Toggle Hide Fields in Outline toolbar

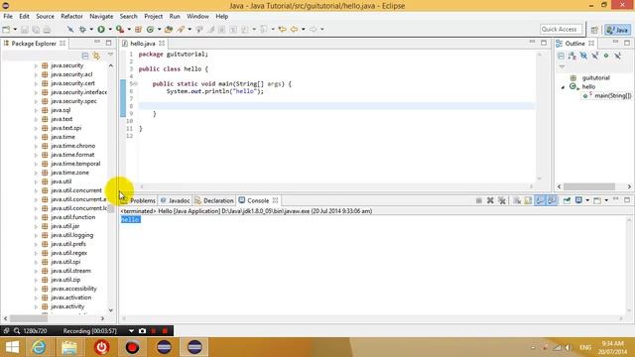[583, 56]
